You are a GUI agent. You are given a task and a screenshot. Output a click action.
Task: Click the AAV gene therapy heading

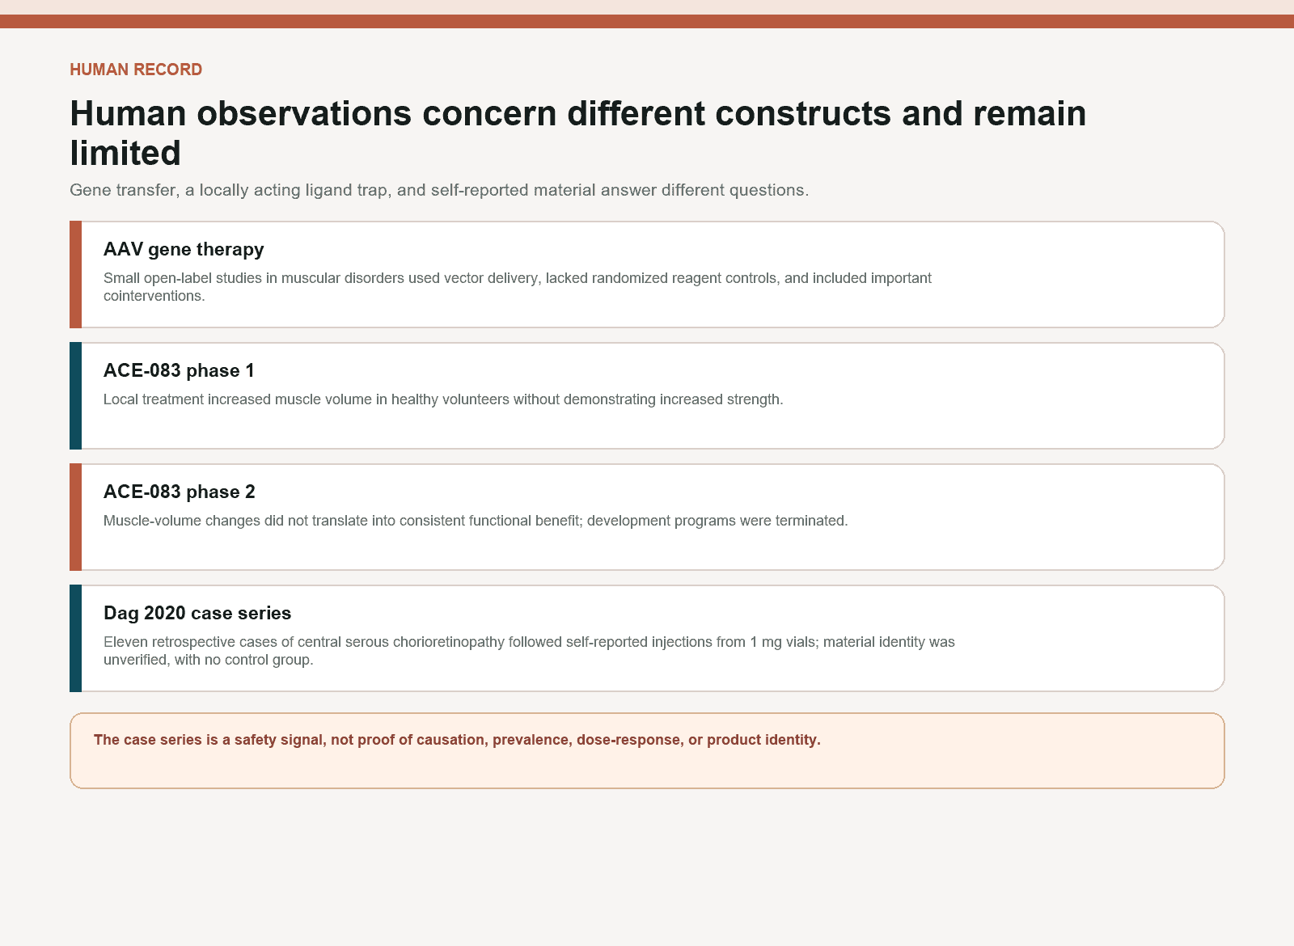point(184,249)
